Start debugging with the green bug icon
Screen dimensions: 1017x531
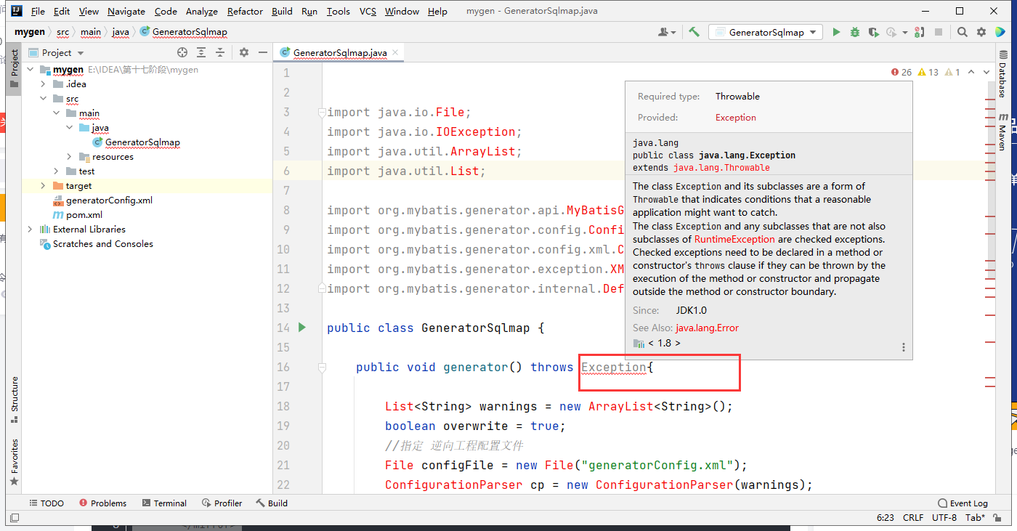(855, 32)
